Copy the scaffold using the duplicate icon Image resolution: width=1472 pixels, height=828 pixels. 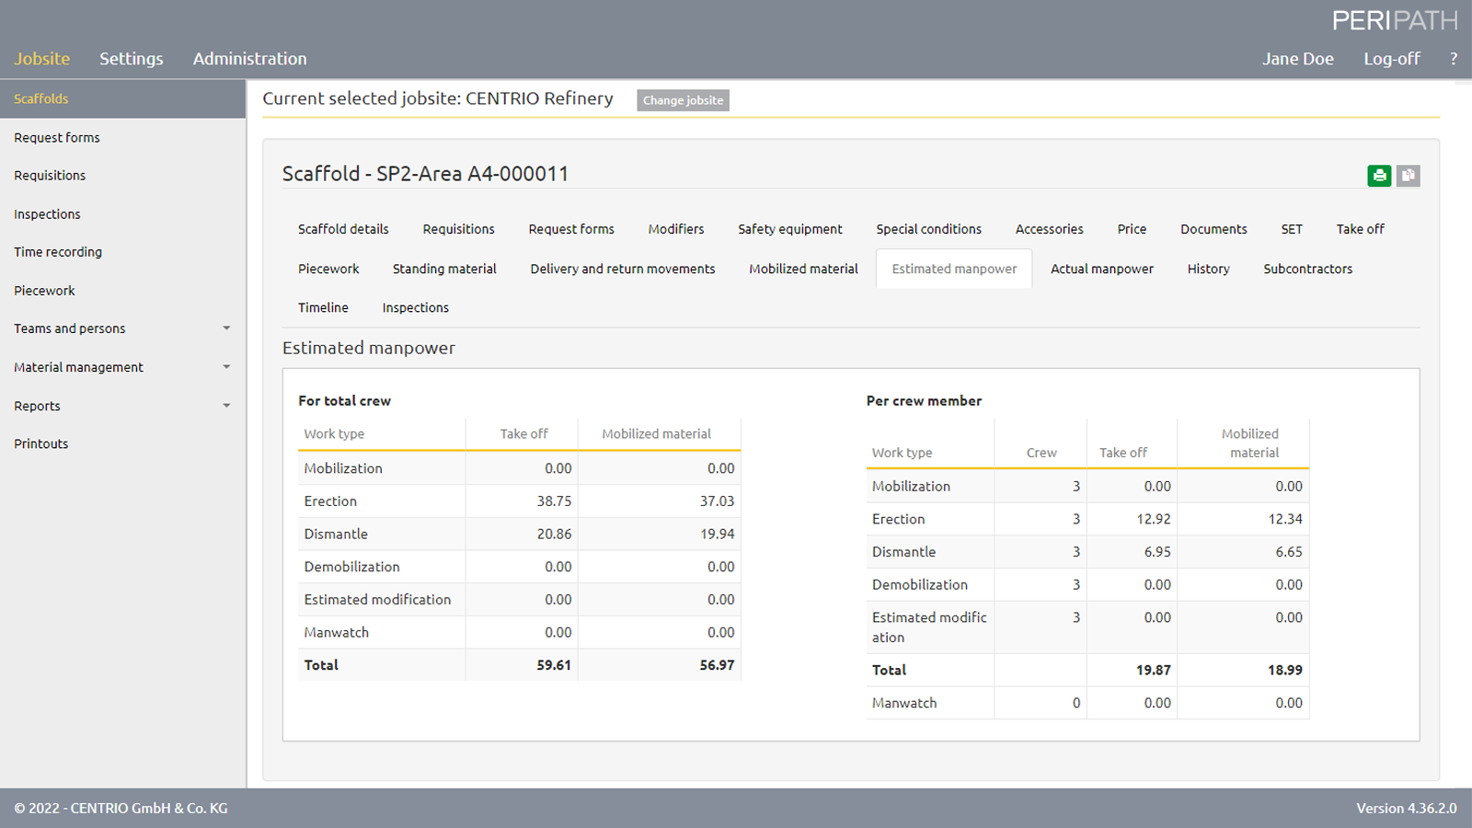pyautogui.click(x=1408, y=175)
